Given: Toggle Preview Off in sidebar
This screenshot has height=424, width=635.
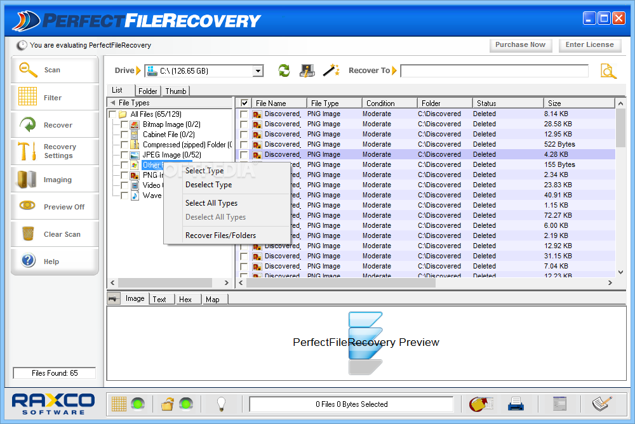Looking at the screenshot, I should [x=55, y=206].
